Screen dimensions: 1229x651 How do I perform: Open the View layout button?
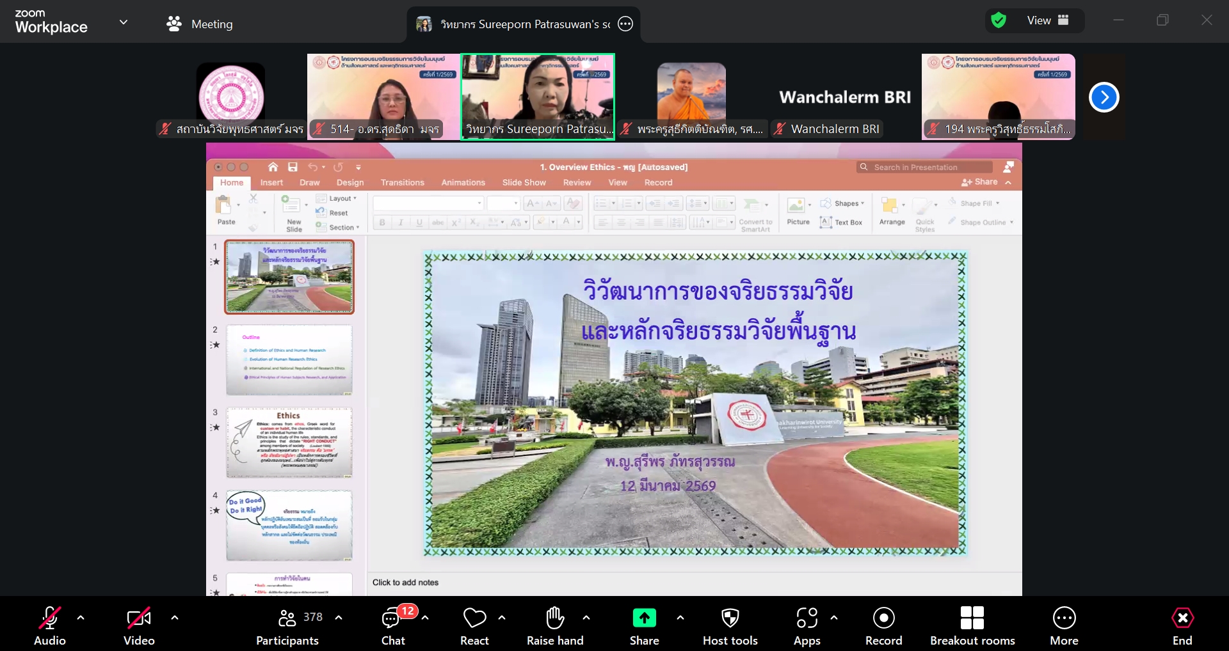[x=1047, y=20]
